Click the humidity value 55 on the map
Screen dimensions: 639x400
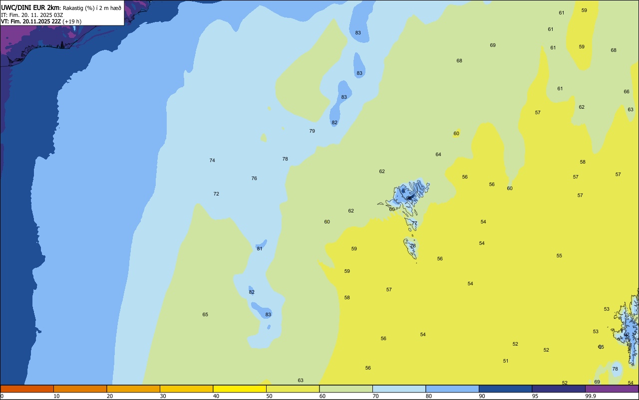(x=559, y=256)
